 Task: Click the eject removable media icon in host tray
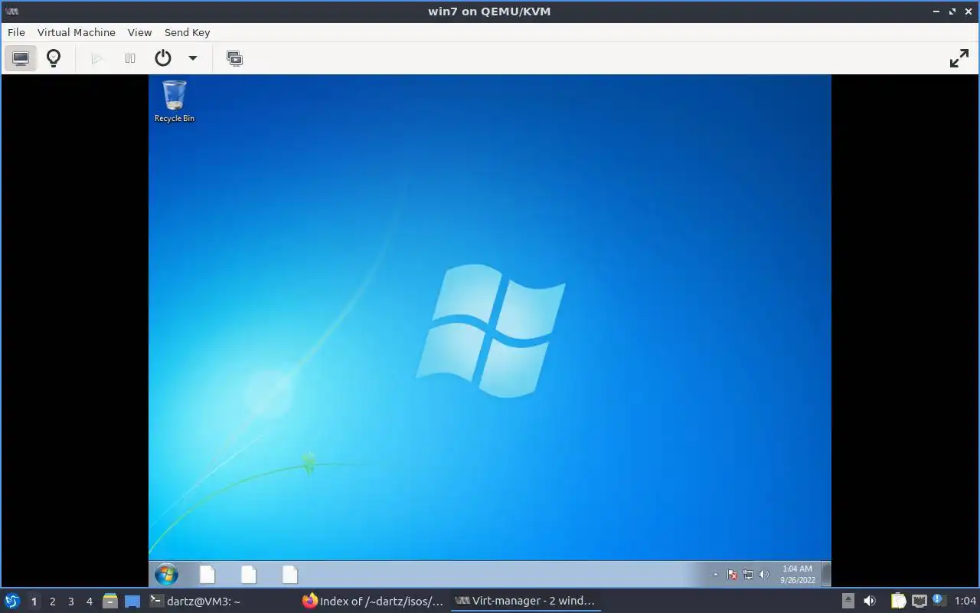(x=848, y=602)
